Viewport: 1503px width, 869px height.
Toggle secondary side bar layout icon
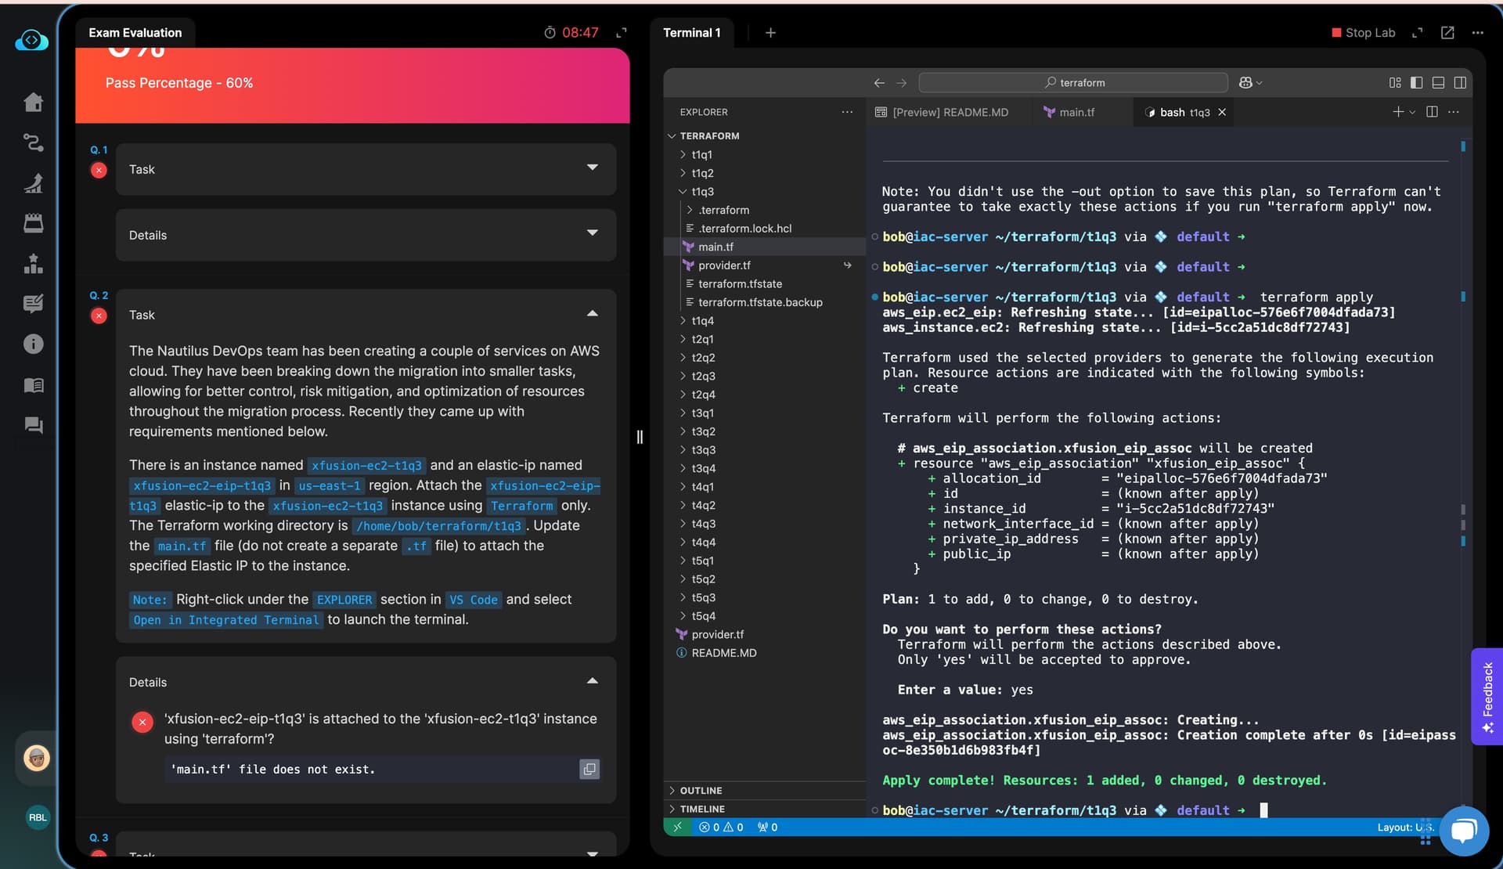click(x=1460, y=82)
